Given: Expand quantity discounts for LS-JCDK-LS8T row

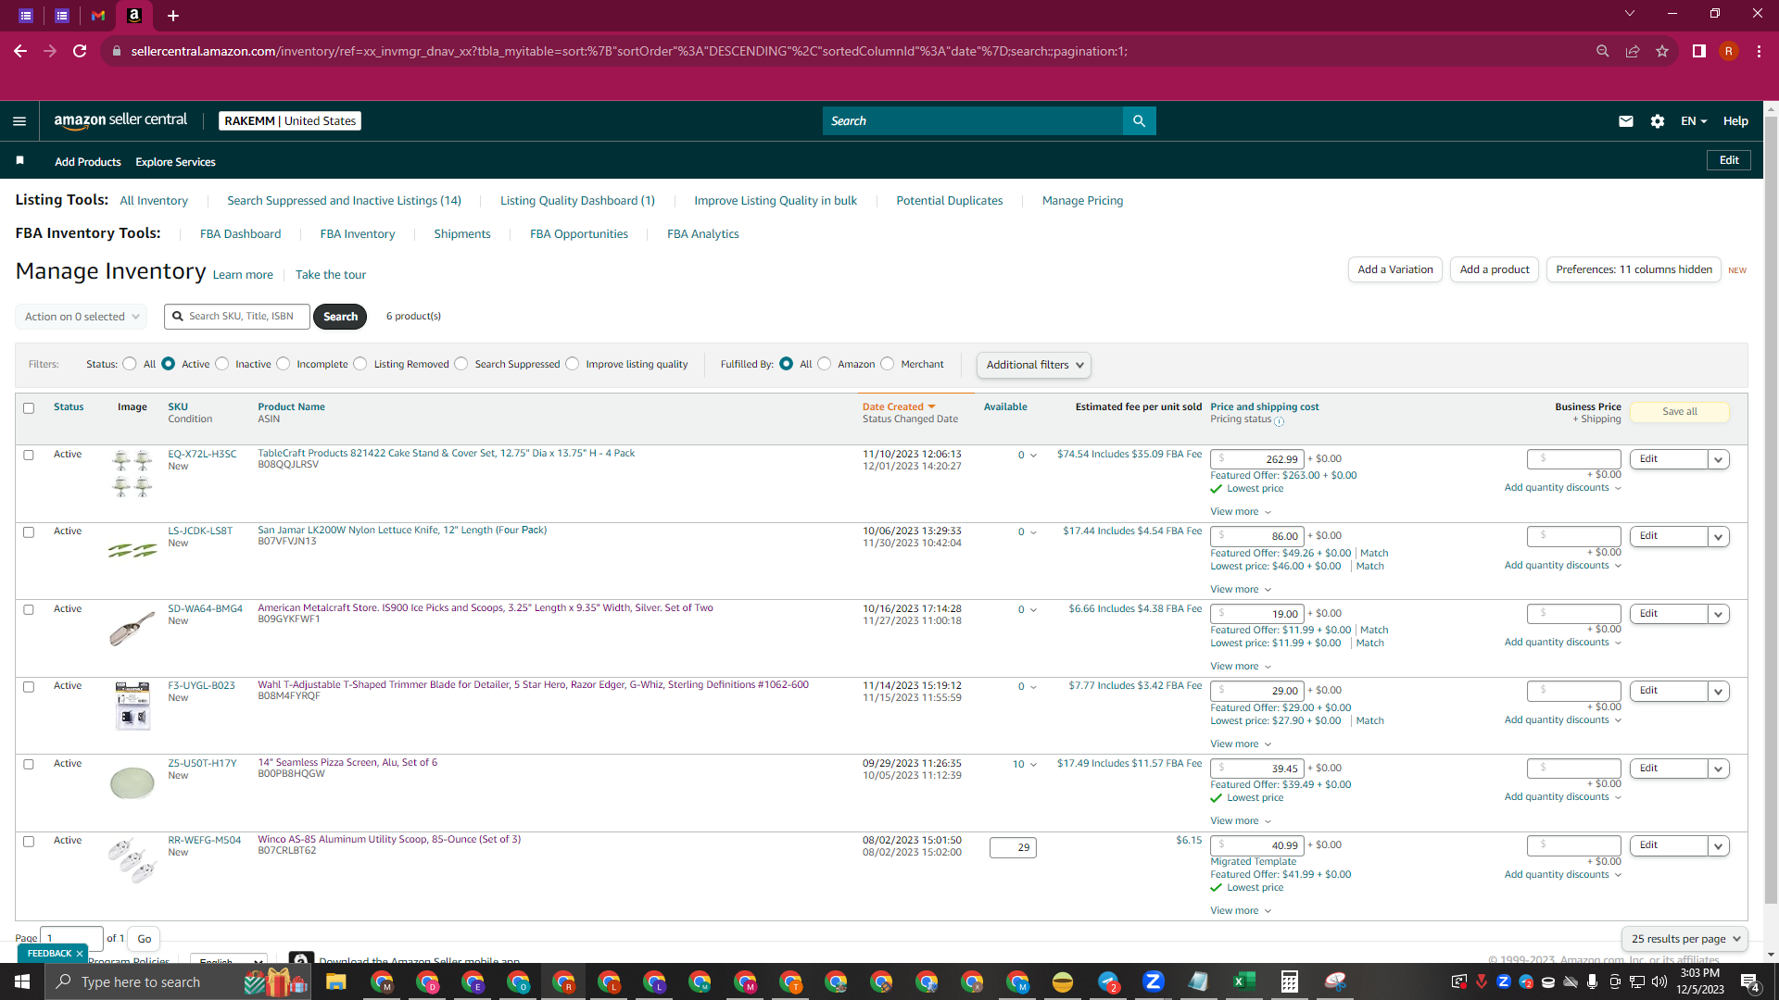Looking at the screenshot, I should click(x=1563, y=566).
